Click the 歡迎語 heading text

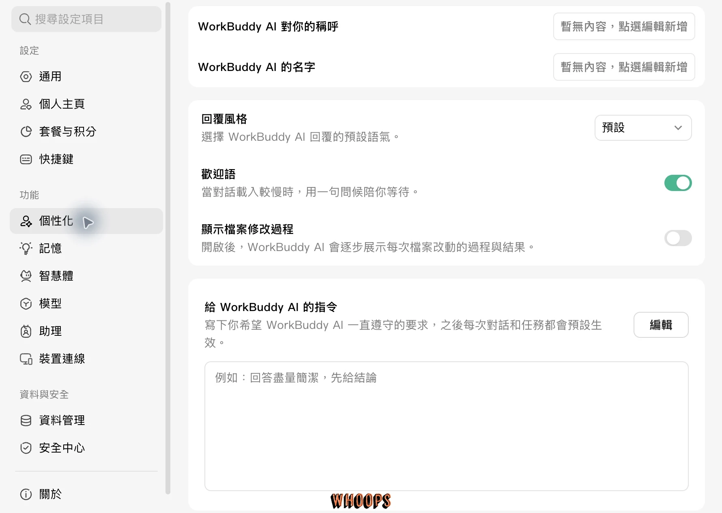218,174
